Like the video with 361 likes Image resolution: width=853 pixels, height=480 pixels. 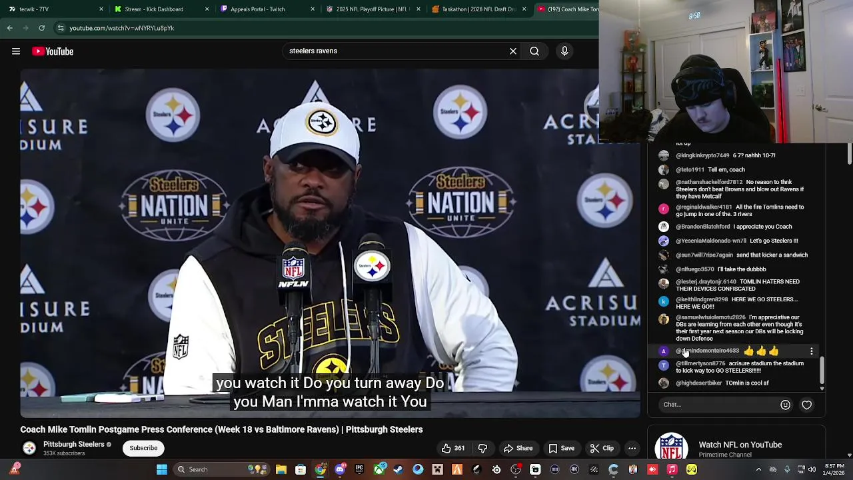(452, 448)
